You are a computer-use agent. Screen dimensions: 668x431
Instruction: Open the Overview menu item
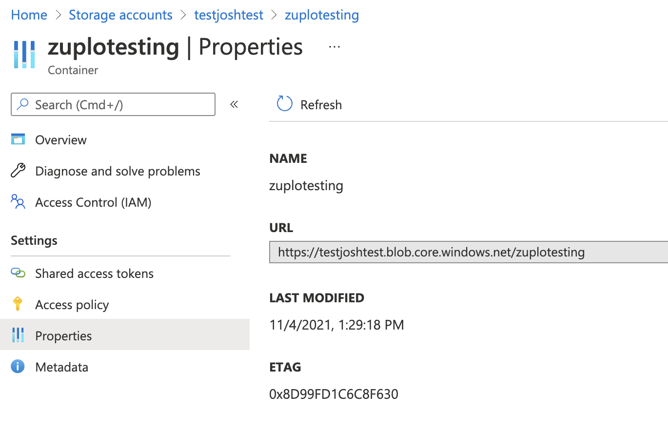[x=61, y=140]
